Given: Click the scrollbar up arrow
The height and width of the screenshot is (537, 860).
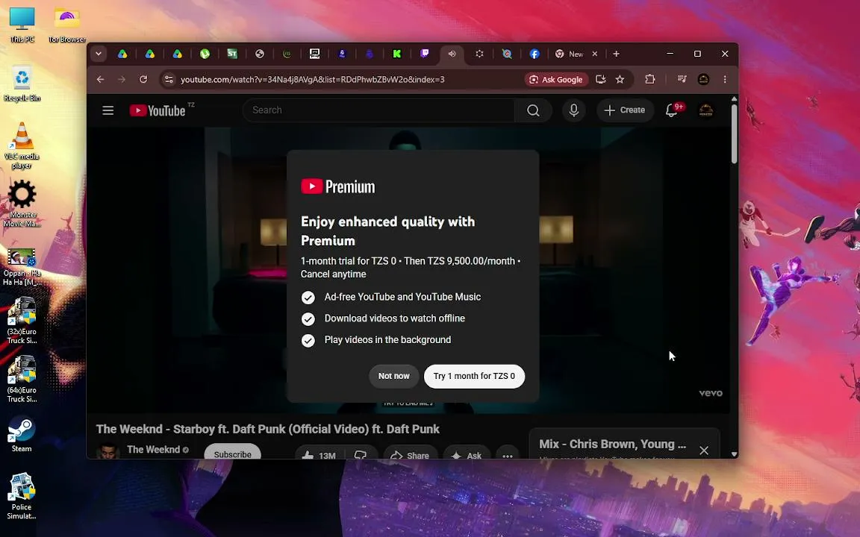Looking at the screenshot, I should 734,99.
